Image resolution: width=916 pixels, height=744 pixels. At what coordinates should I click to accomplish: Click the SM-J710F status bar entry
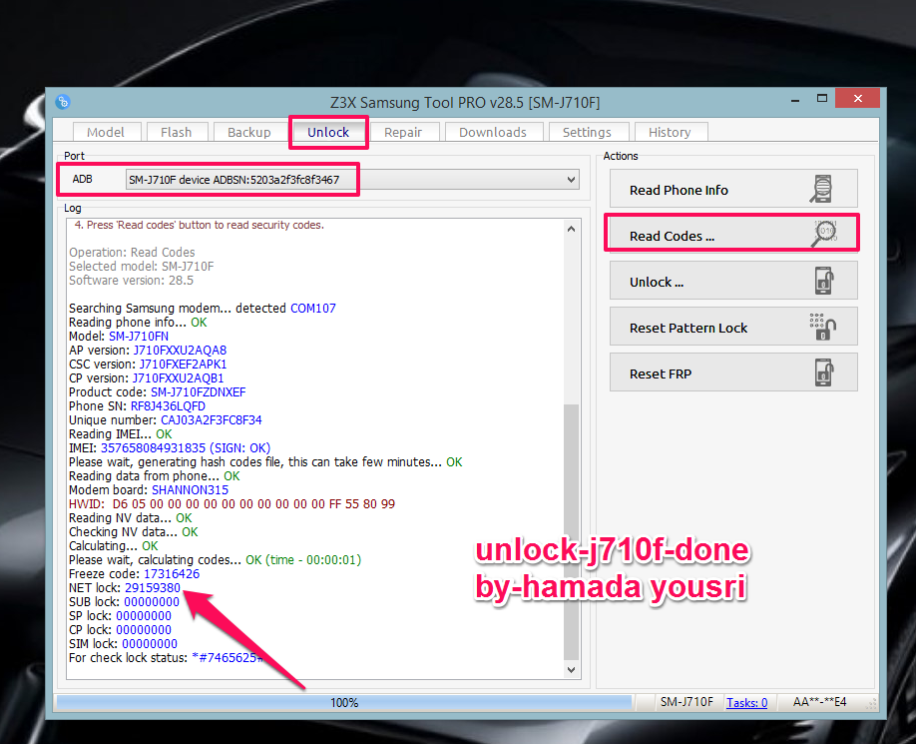(x=687, y=702)
